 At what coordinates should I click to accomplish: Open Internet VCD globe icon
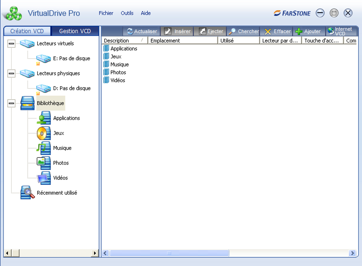(331, 31)
